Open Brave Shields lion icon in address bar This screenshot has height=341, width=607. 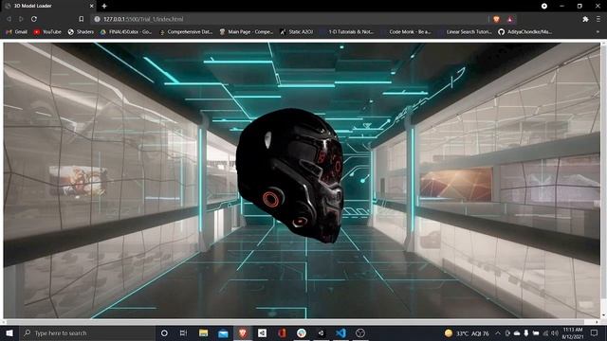tap(496, 19)
